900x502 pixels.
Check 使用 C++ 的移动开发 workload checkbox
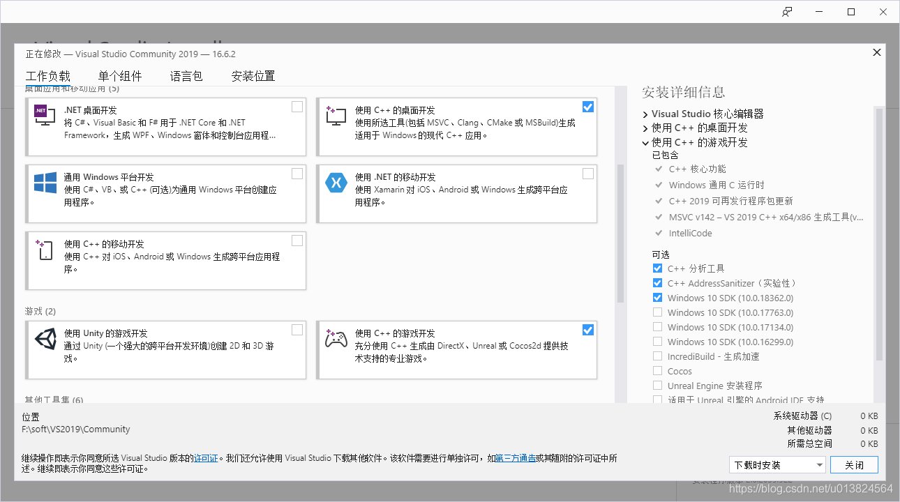pyautogui.click(x=297, y=241)
